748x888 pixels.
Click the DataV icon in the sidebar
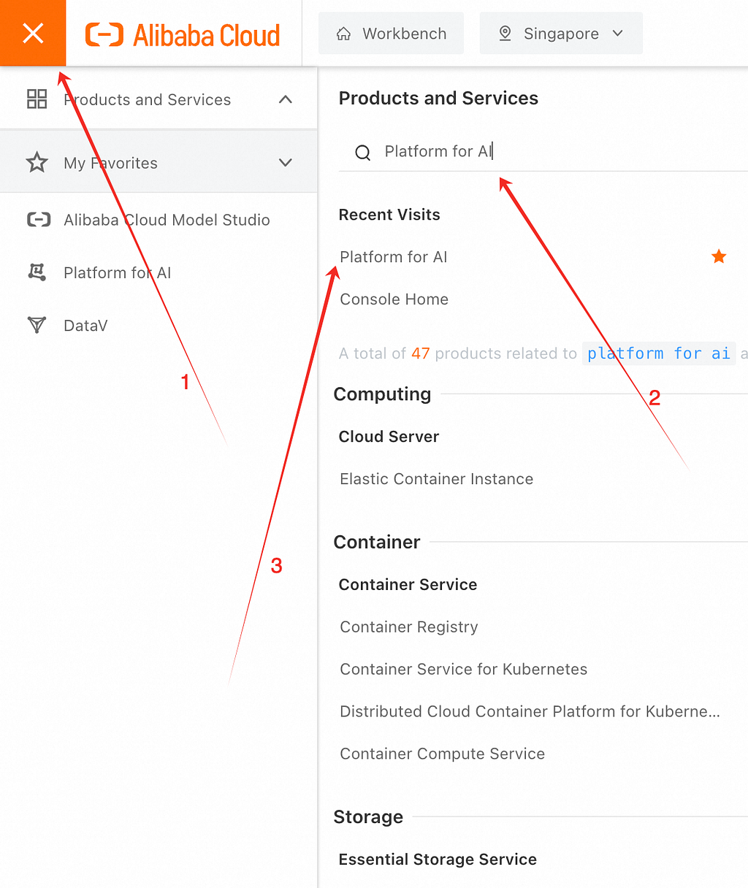coord(37,325)
